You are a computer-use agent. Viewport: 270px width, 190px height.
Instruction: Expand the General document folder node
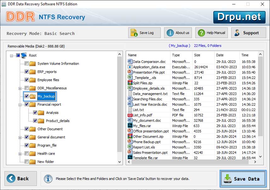click(20, 137)
